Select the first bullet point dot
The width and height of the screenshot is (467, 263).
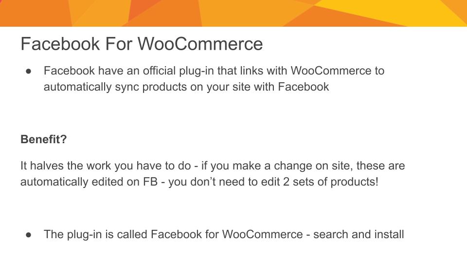click(x=29, y=71)
